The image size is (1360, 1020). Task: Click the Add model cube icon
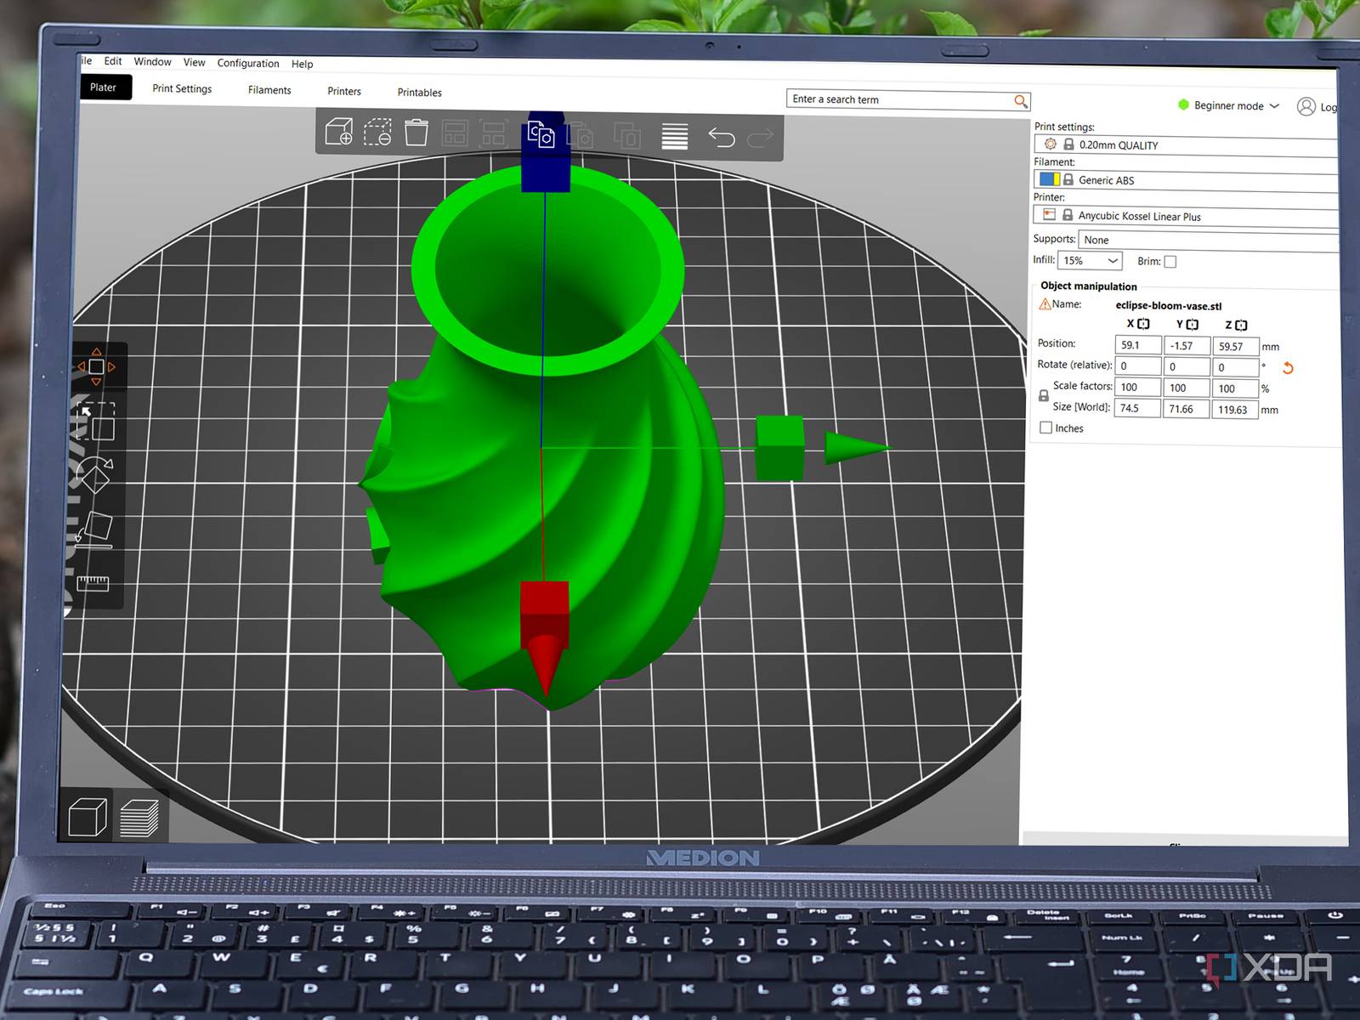[x=338, y=133]
